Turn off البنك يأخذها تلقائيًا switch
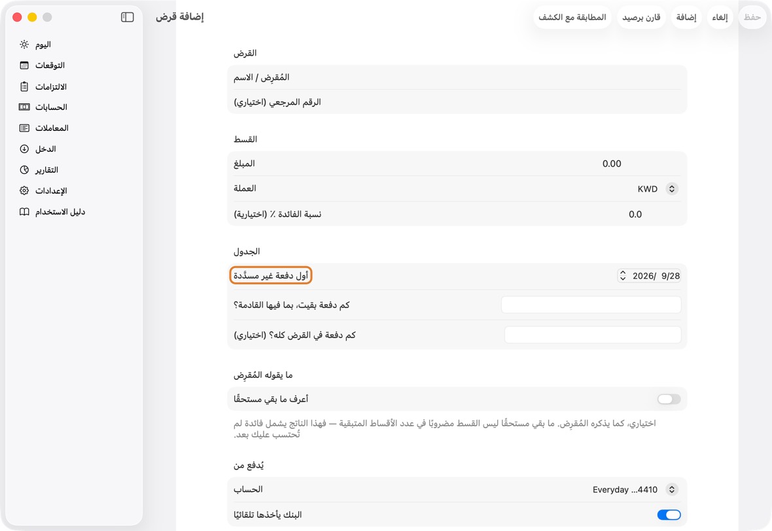Screen dimensions: 772x531 tap(669, 515)
